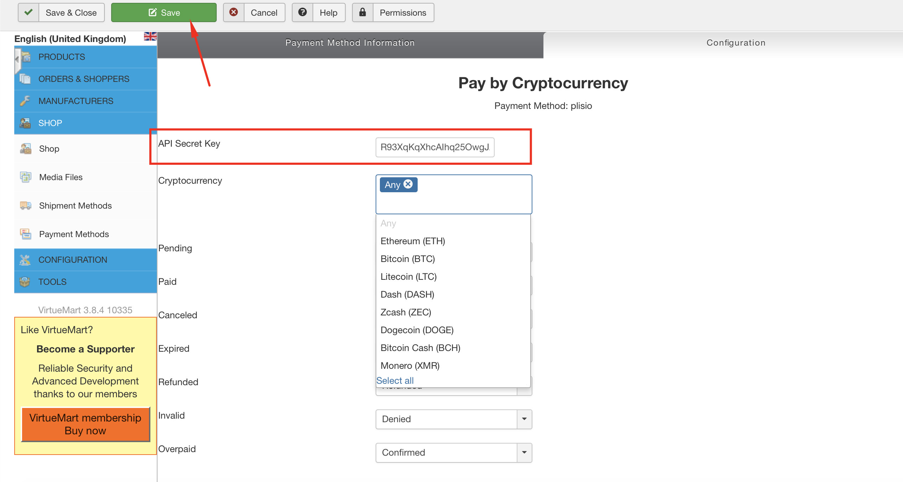Remove the Any cryptocurrency tag
The image size is (903, 482).
coord(408,184)
